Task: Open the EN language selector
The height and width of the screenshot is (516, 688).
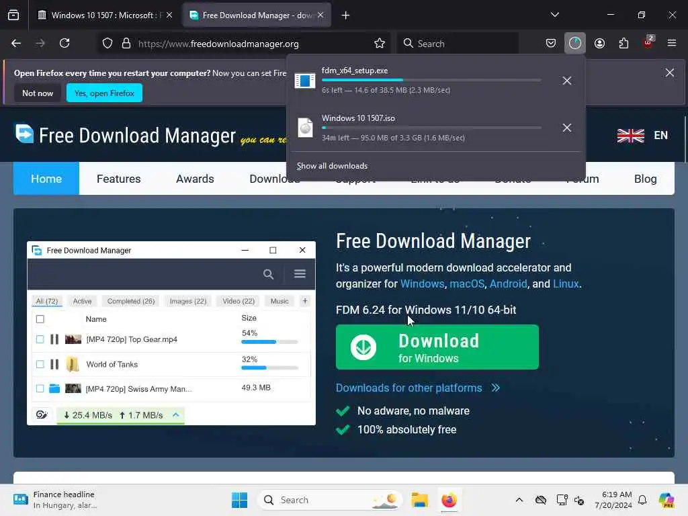Action: (642, 135)
